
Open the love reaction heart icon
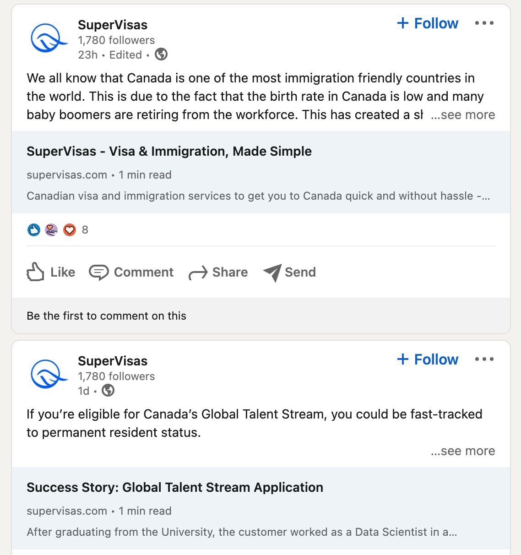70,230
